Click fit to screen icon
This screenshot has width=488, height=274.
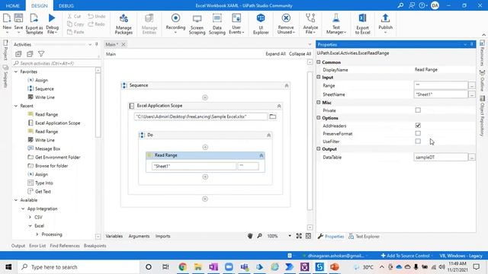pos(299,236)
